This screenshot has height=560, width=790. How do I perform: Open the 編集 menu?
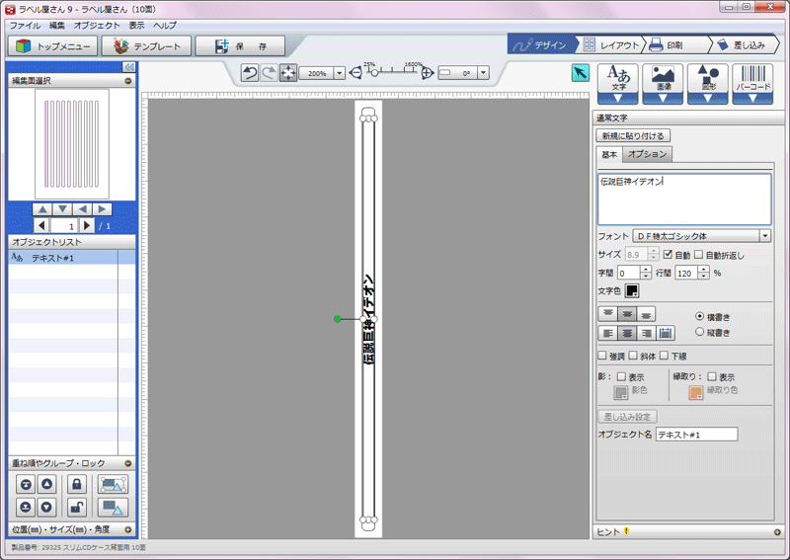pos(57,26)
